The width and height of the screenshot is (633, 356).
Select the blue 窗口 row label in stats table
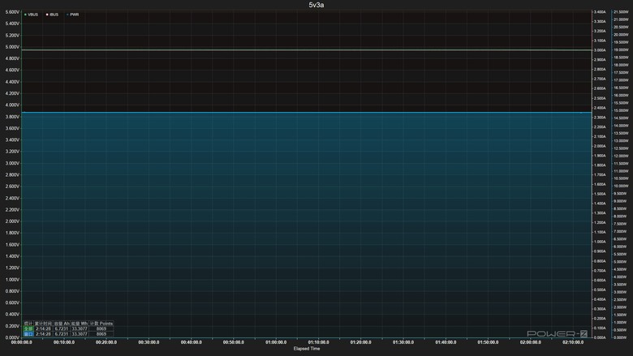click(x=28, y=334)
